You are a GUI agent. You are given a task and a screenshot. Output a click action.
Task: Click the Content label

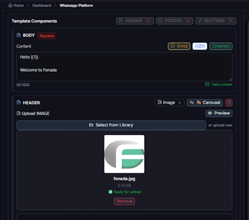[24, 46]
